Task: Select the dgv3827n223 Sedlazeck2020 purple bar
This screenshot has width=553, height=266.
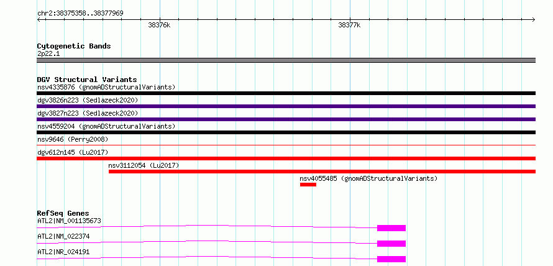Action: pos(286,119)
